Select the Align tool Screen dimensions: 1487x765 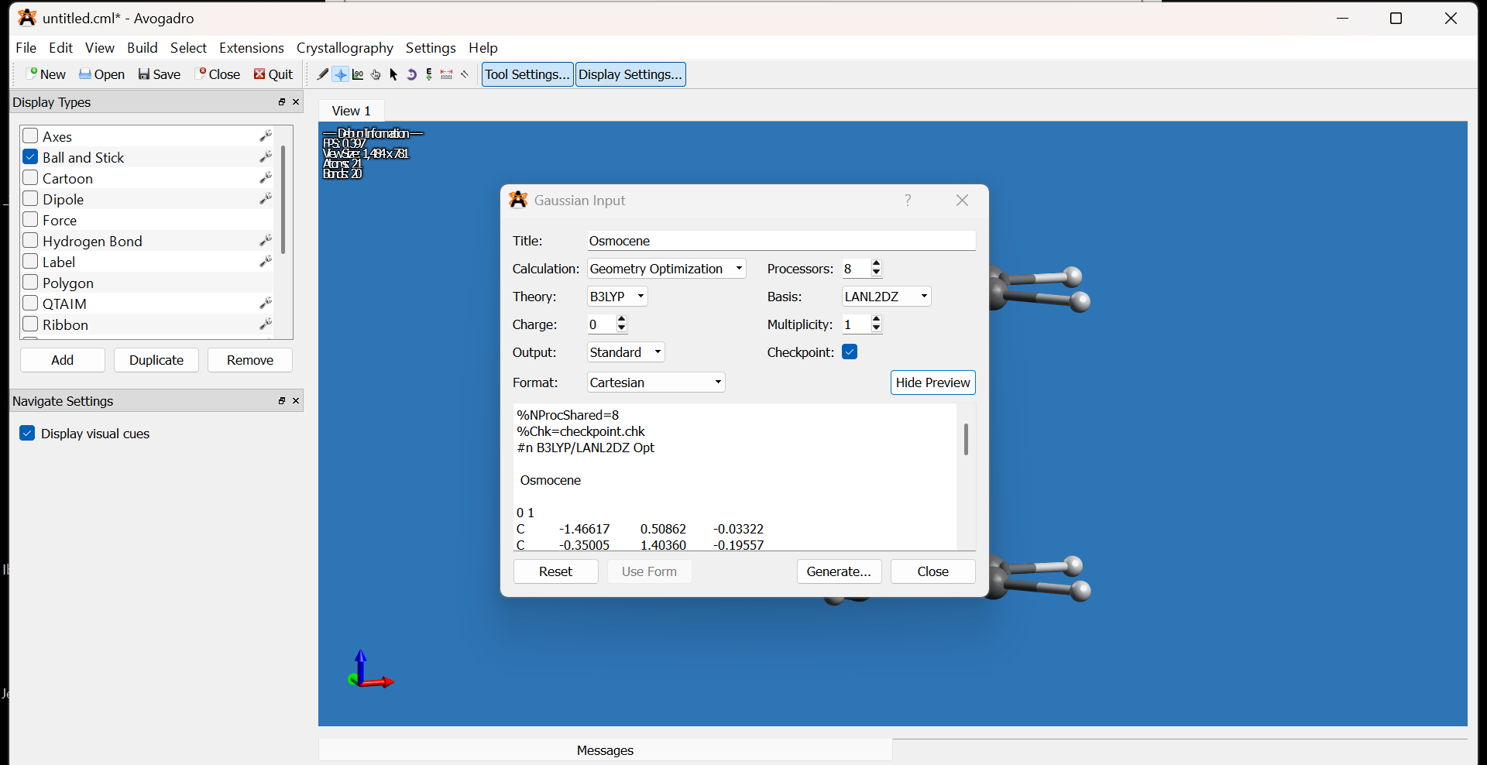(465, 74)
